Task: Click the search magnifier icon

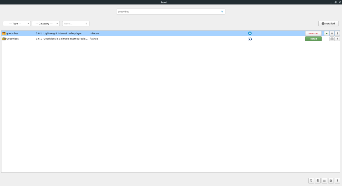Action: tap(222, 12)
